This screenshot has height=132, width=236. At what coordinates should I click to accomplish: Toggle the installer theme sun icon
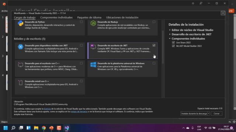click(x=193, y=3)
